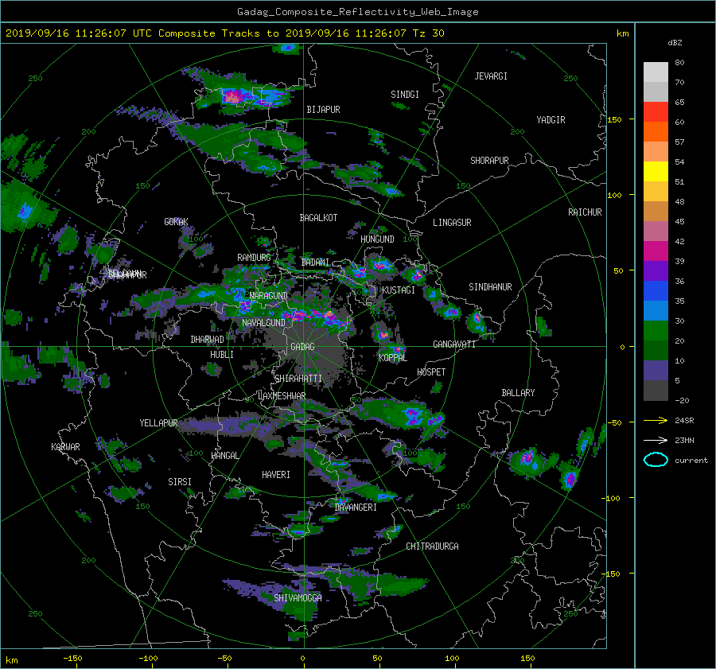Click the cyan current ellipse legend icon
Viewport: 716px width, 669px height.
(656, 460)
